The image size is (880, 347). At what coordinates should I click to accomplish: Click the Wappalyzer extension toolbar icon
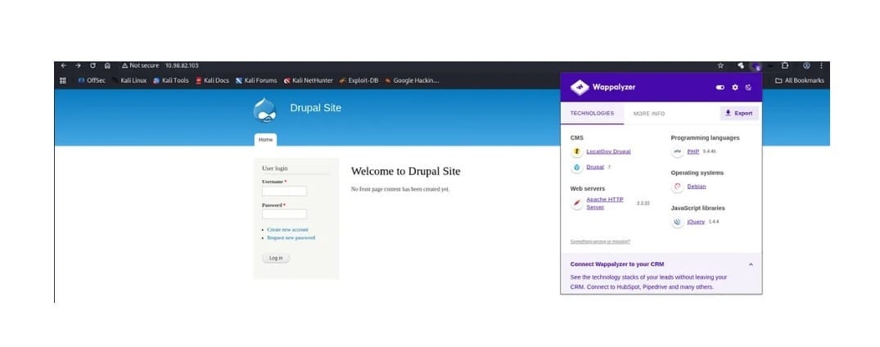(756, 66)
